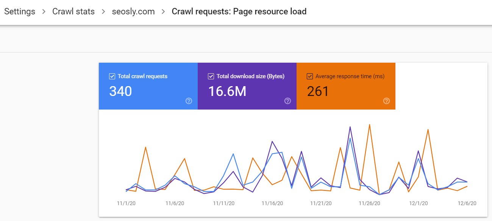
Task: Toggle the Average response time (ms) checkbox
Action: (310, 76)
